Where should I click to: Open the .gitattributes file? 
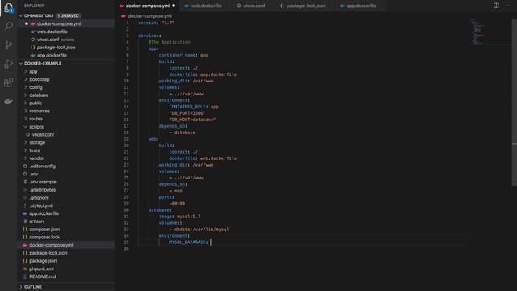(x=66, y=190)
